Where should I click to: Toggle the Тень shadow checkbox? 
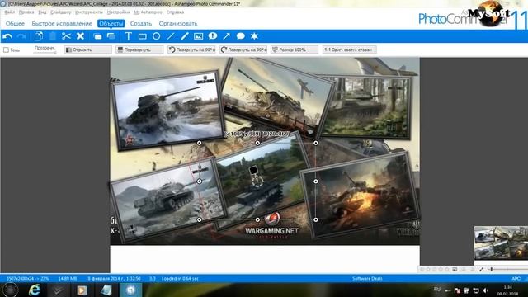click(x=6, y=49)
